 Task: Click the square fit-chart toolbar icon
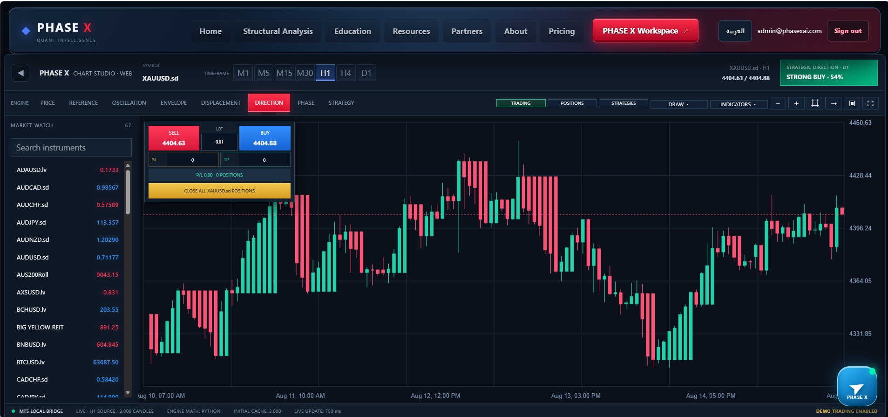click(x=852, y=103)
